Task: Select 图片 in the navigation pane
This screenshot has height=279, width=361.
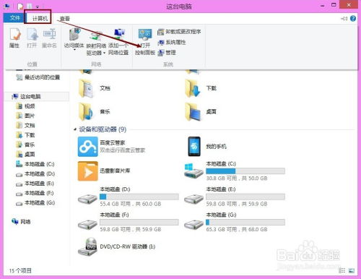Action: pos(25,116)
